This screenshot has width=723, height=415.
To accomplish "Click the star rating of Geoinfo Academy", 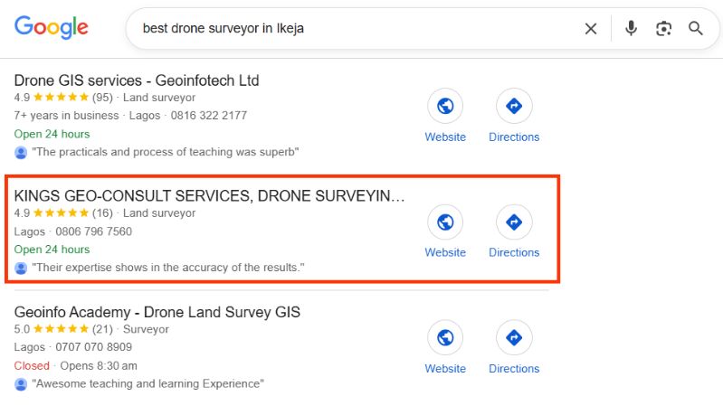I will coord(61,329).
